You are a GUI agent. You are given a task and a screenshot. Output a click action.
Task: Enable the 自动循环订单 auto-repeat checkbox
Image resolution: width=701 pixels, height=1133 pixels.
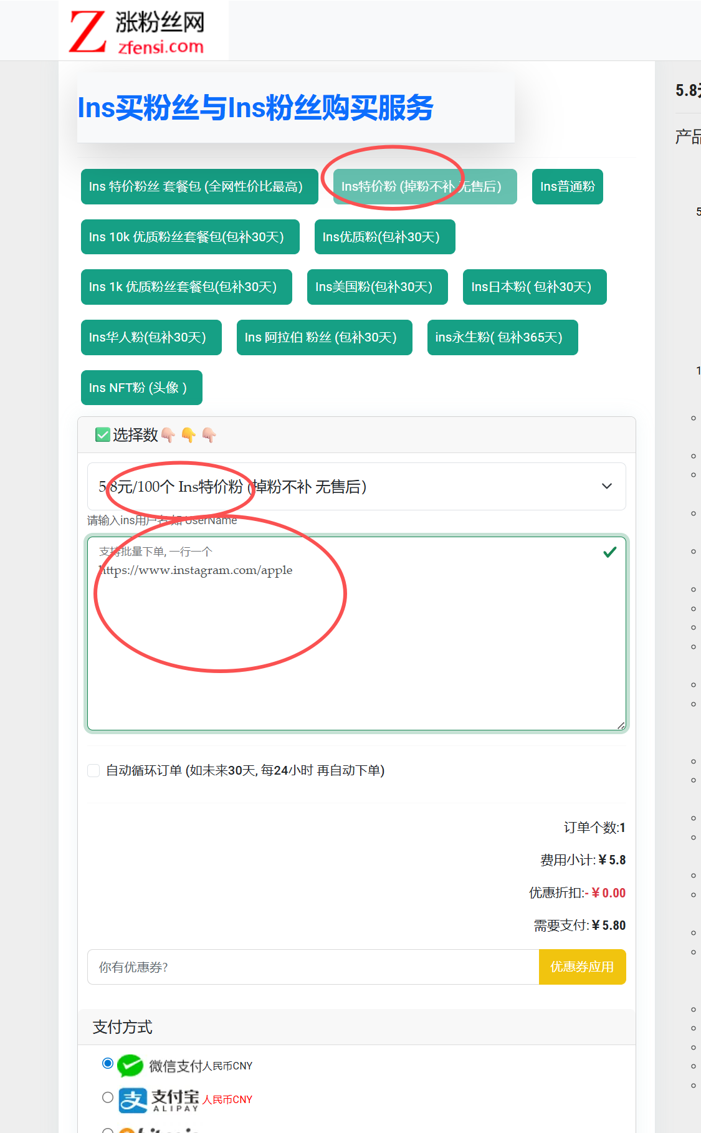point(94,771)
